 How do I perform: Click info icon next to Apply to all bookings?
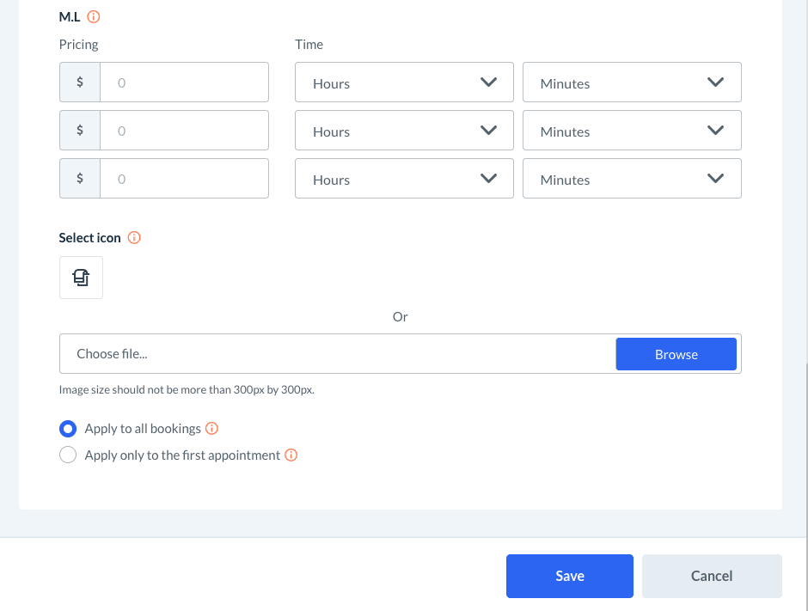[212, 428]
